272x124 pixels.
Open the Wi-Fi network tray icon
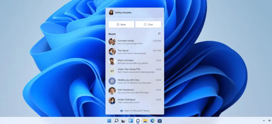pyautogui.click(x=270, y=121)
